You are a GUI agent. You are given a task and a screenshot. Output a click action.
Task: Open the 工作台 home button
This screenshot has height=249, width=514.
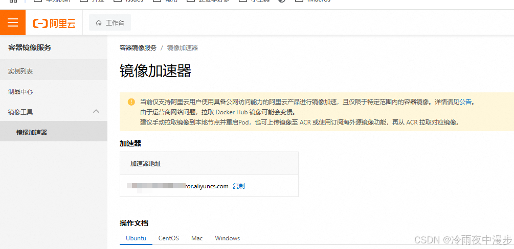tap(110, 22)
